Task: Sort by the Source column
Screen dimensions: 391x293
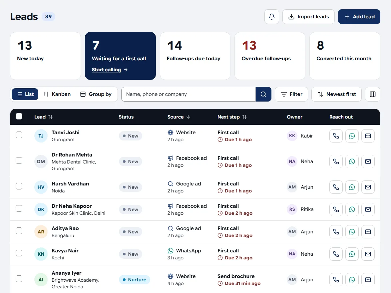Action: click(179, 117)
